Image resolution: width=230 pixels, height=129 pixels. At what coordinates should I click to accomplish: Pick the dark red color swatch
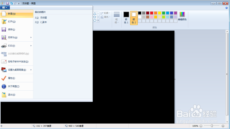[x=148, y=13]
